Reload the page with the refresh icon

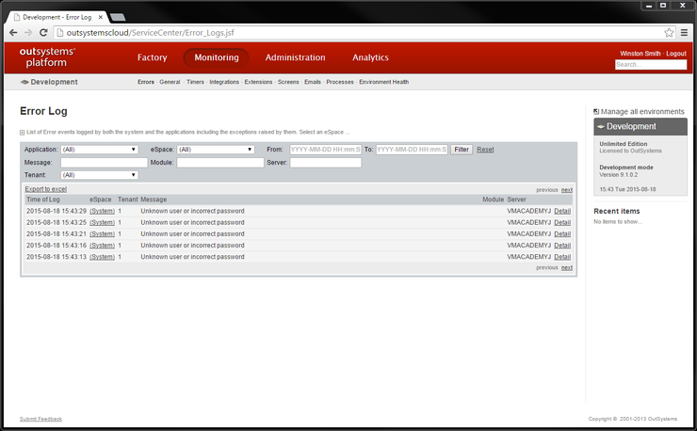(43, 32)
